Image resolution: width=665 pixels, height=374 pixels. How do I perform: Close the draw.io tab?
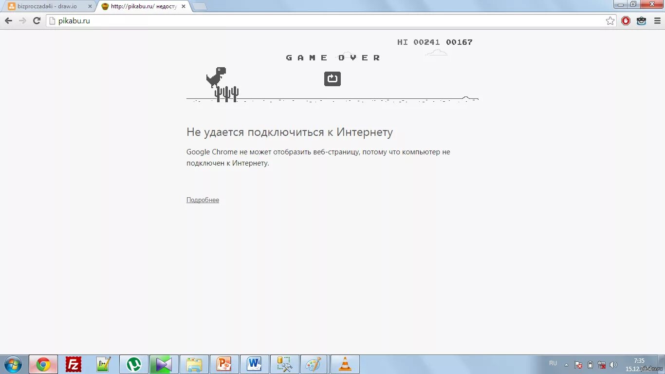pos(90,6)
